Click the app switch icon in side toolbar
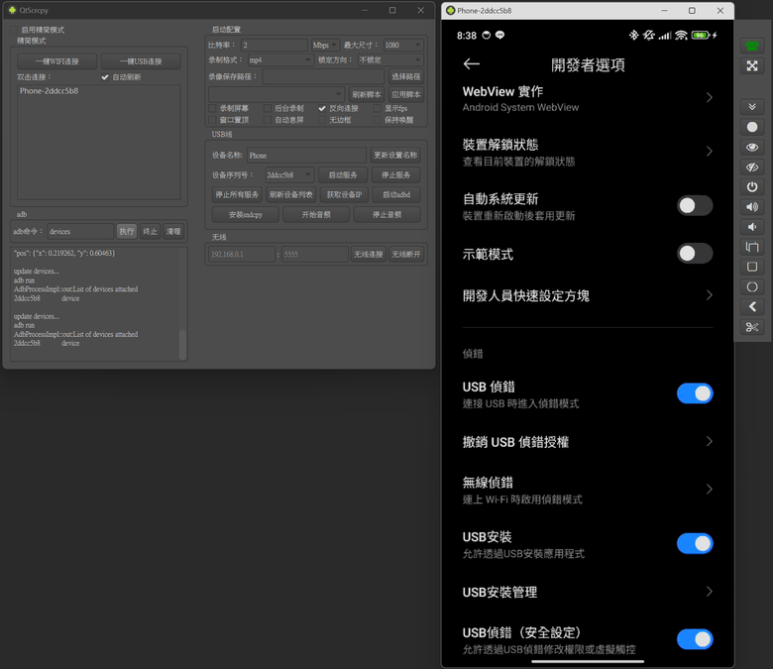The height and width of the screenshot is (669, 773). point(752,247)
